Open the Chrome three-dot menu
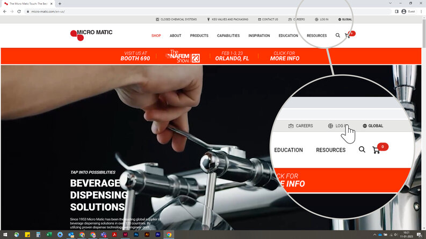 (x=421, y=11)
